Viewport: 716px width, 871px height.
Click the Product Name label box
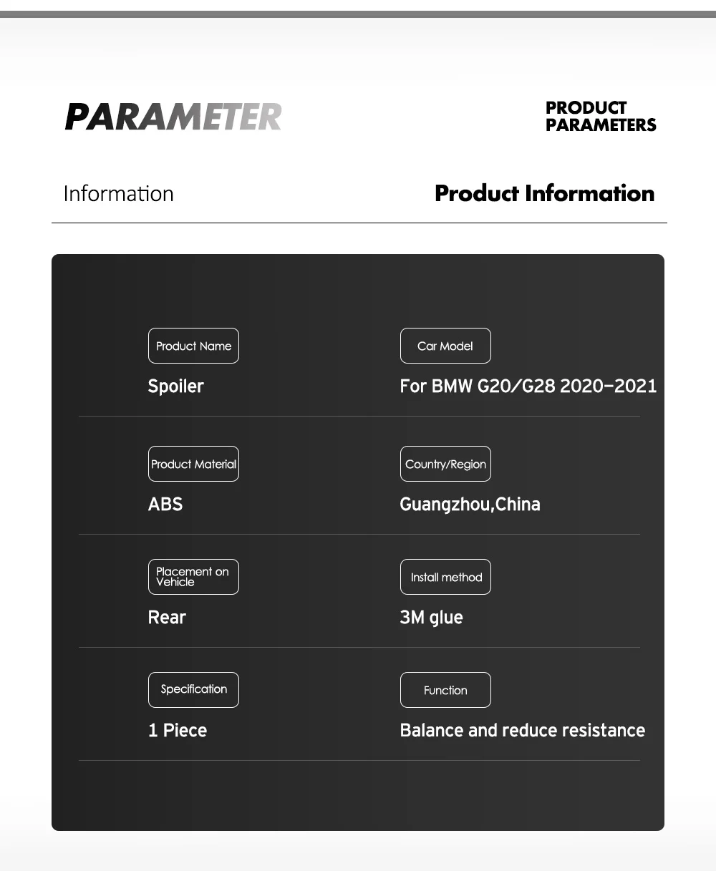tap(193, 346)
